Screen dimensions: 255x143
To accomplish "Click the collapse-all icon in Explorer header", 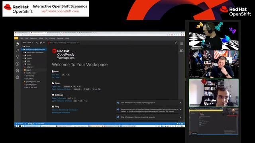I will point(41,43).
